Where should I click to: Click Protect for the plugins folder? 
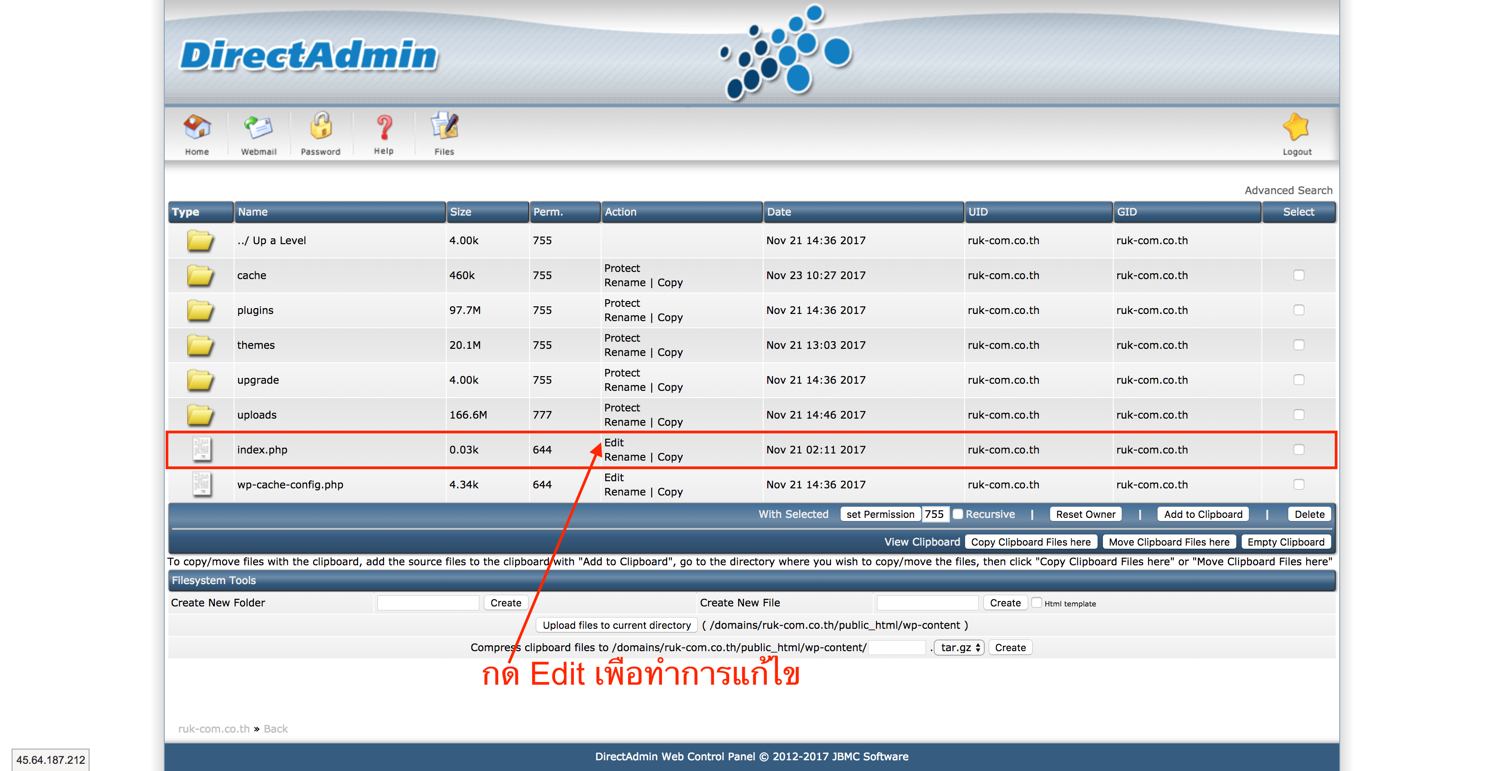click(622, 303)
